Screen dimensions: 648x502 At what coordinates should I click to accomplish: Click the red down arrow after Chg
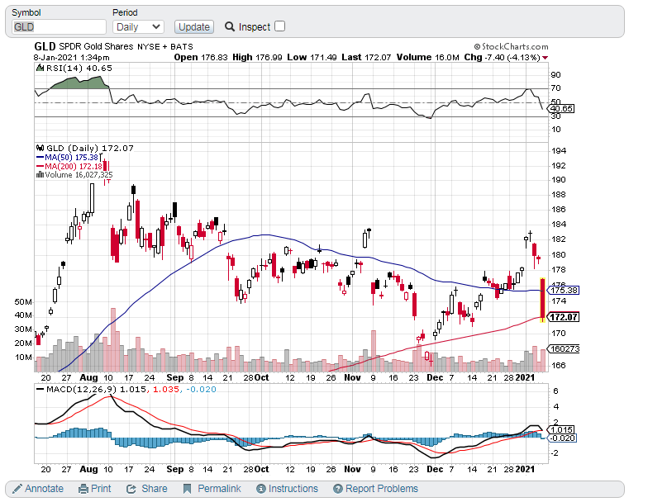(x=546, y=58)
